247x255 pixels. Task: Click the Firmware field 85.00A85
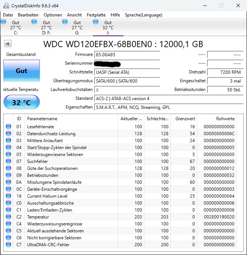pyautogui.click(x=127, y=55)
